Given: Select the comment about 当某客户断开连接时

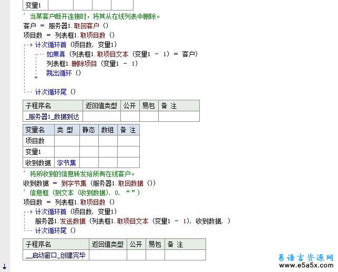Looking at the screenshot, I should coord(91,16).
